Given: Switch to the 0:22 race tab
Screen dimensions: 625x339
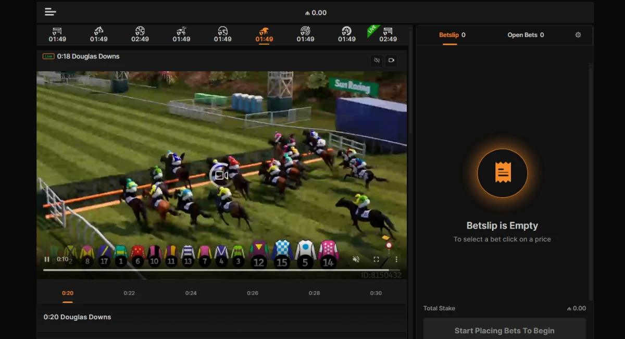Looking at the screenshot, I should coord(129,293).
